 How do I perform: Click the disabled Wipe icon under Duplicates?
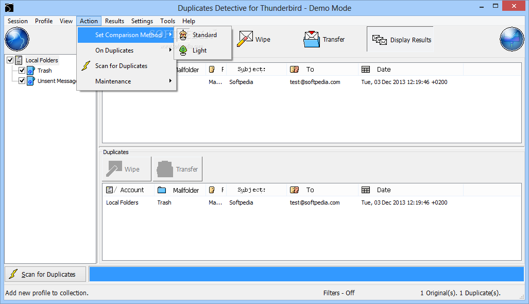point(114,168)
